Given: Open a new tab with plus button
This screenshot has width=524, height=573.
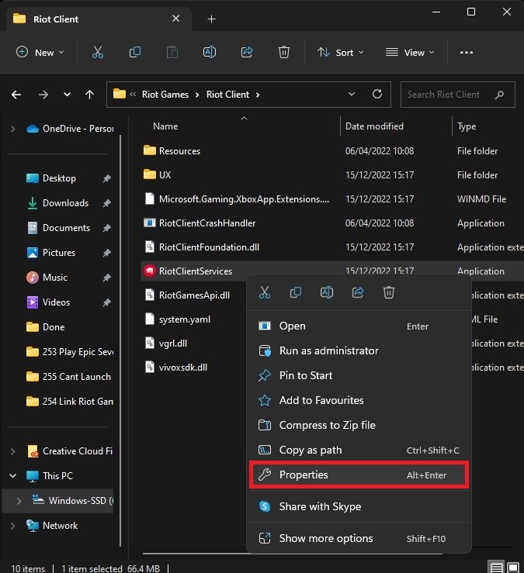Looking at the screenshot, I should pos(211,19).
